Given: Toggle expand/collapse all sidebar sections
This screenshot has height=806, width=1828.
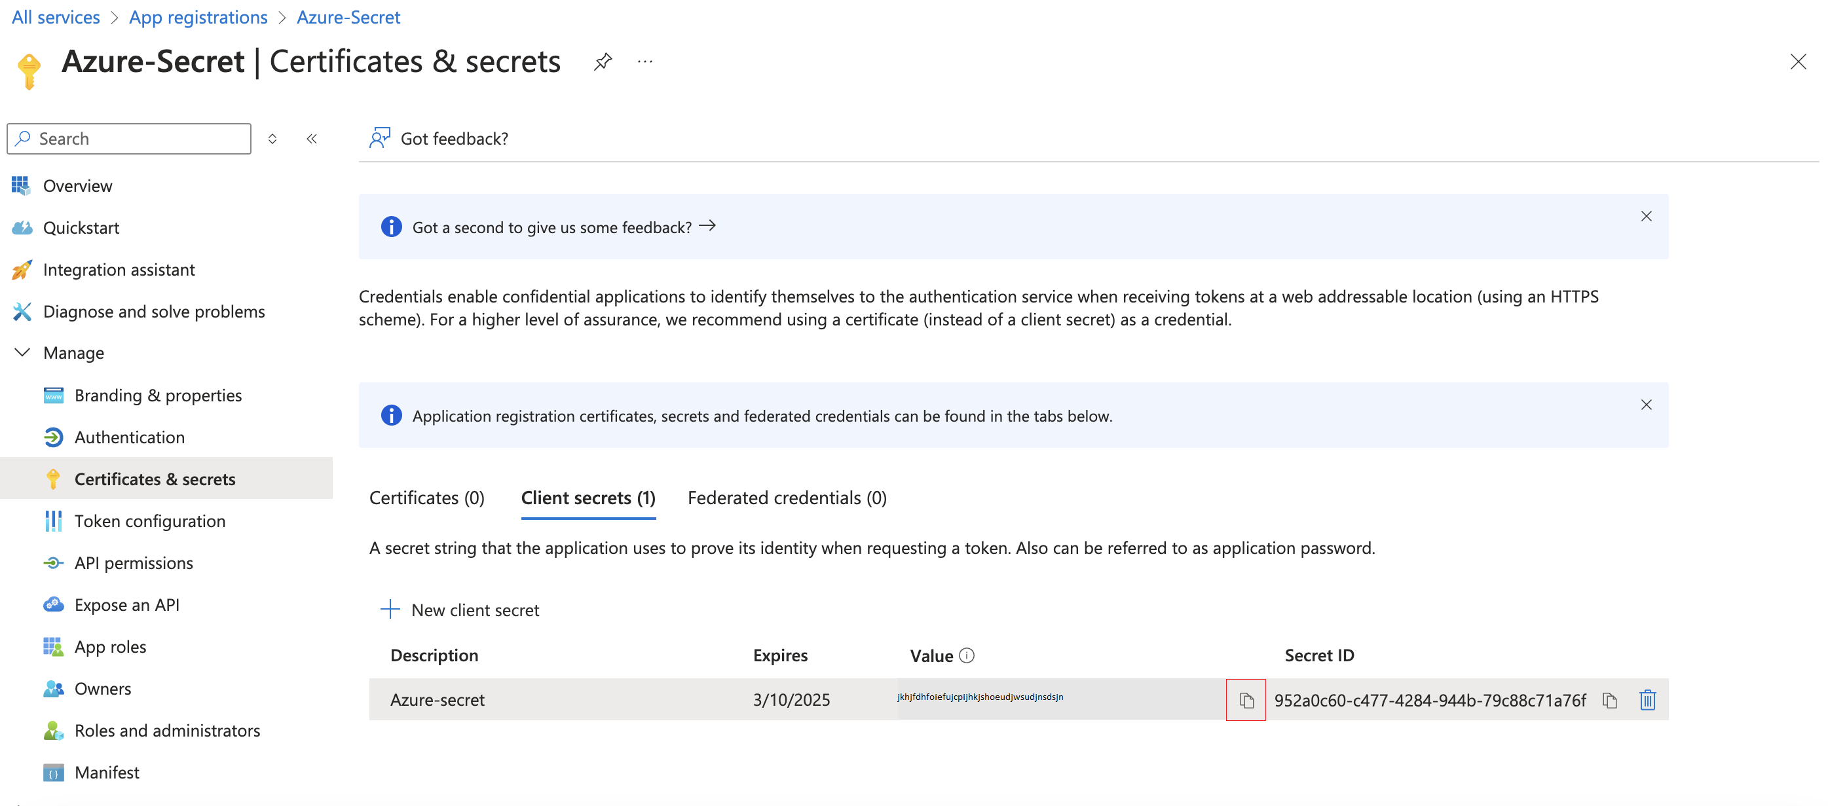Looking at the screenshot, I should tap(272, 138).
